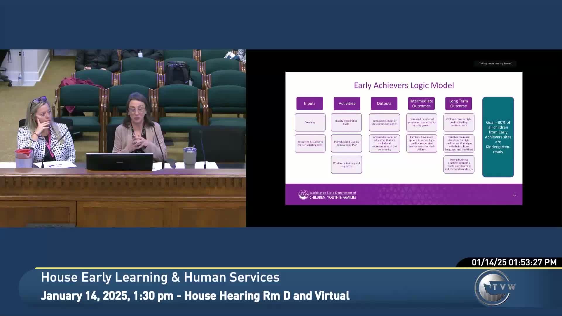
Task: Click the slide number 16
Action: pos(514,195)
